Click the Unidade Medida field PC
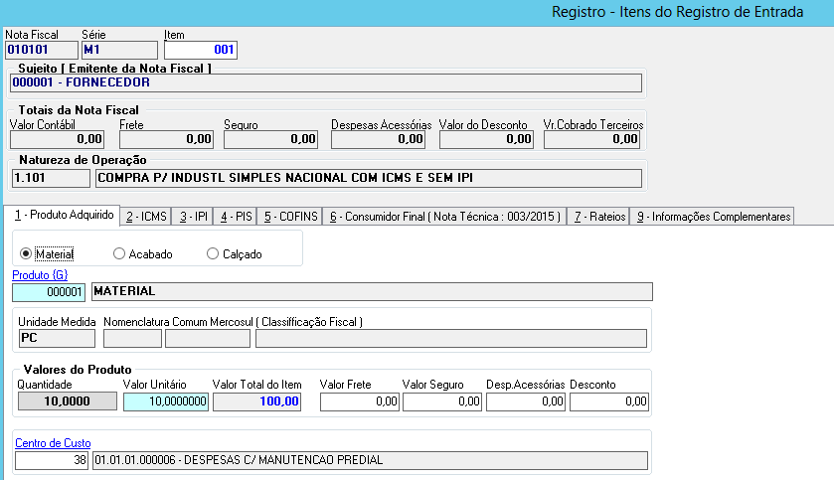 (57, 339)
